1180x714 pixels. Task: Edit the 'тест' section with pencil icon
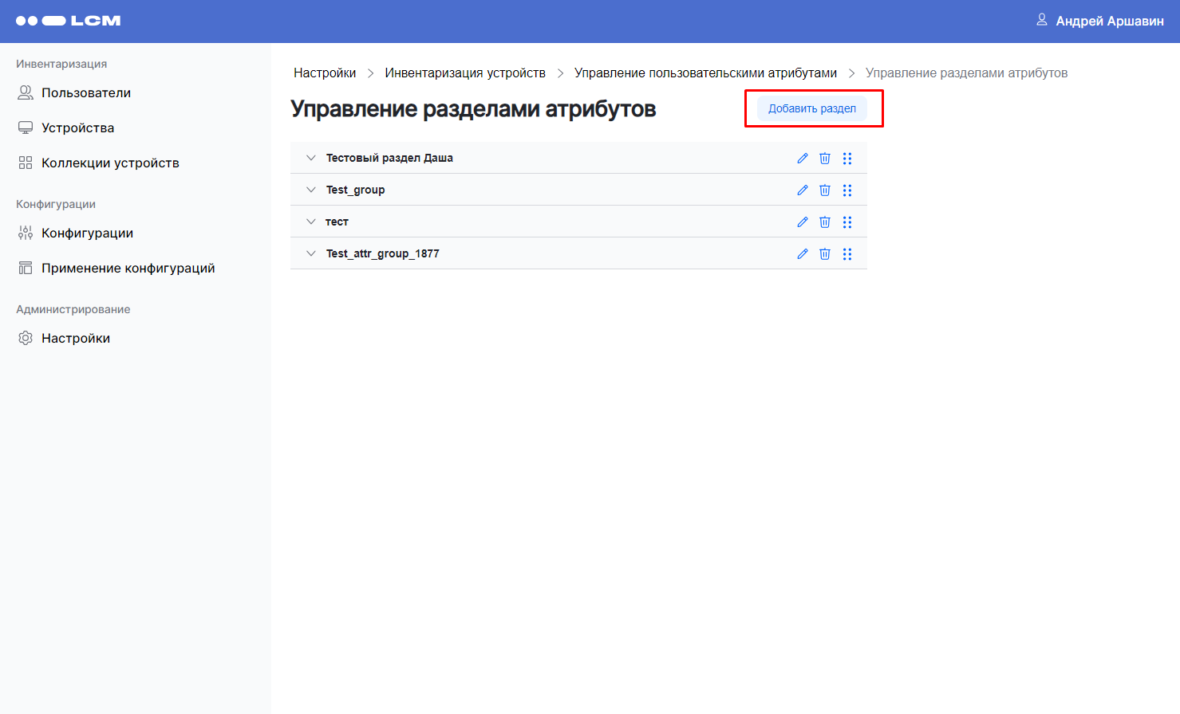point(803,222)
